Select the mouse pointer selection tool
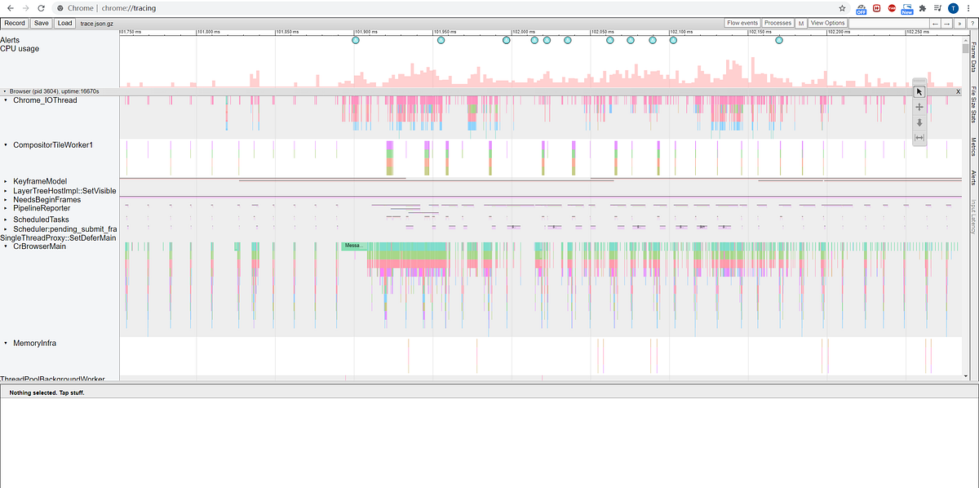The height and width of the screenshot is (488, 979). point(919,91)
